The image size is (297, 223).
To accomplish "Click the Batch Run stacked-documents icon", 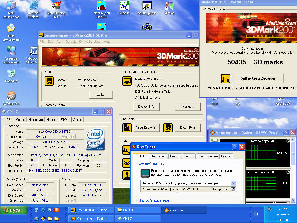I will [168, 128].
